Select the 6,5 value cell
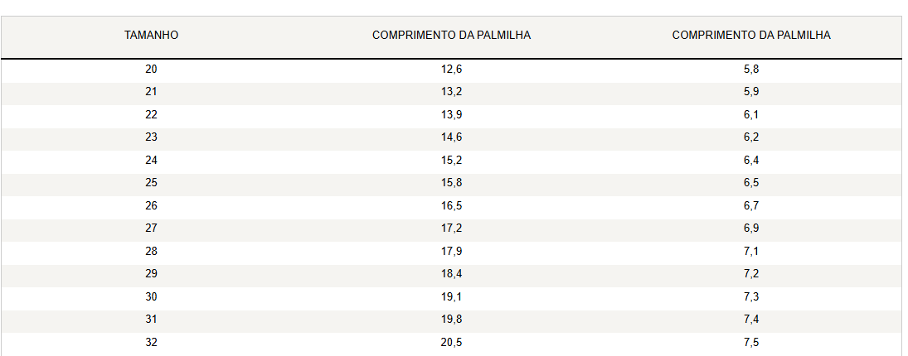Viewport: 908px width, 356px height. pos(751,183)
